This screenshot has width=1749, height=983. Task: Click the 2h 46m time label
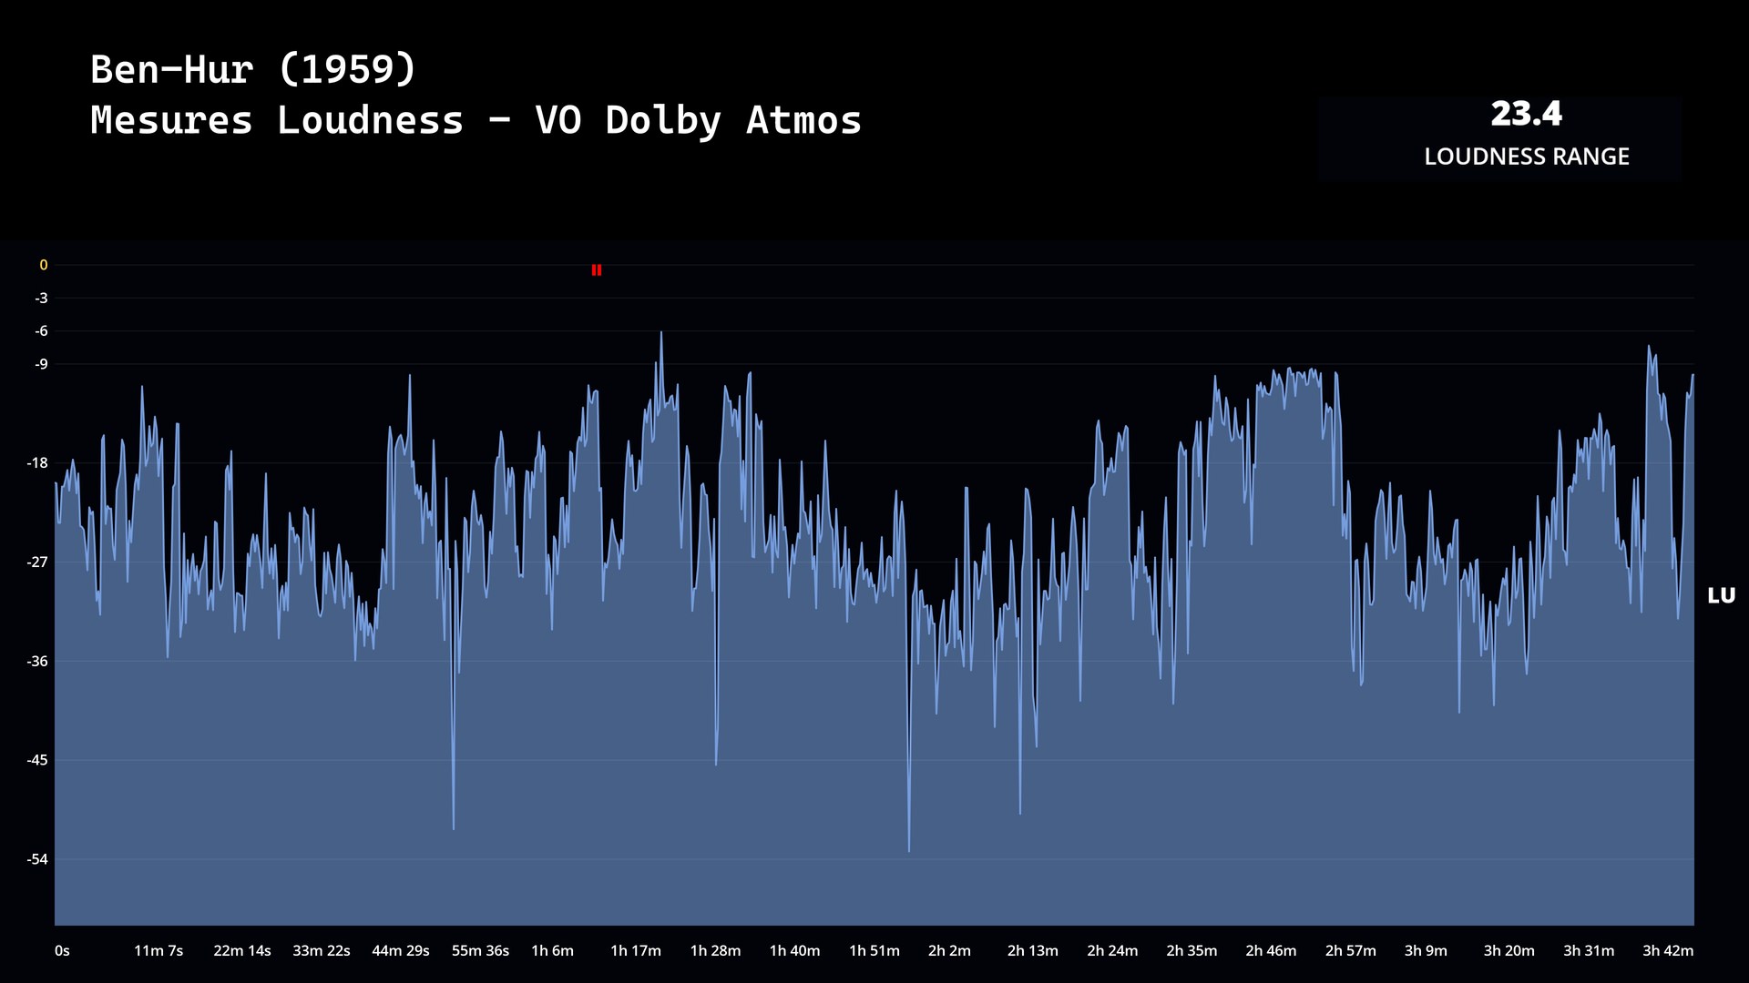pos(1271,951)
